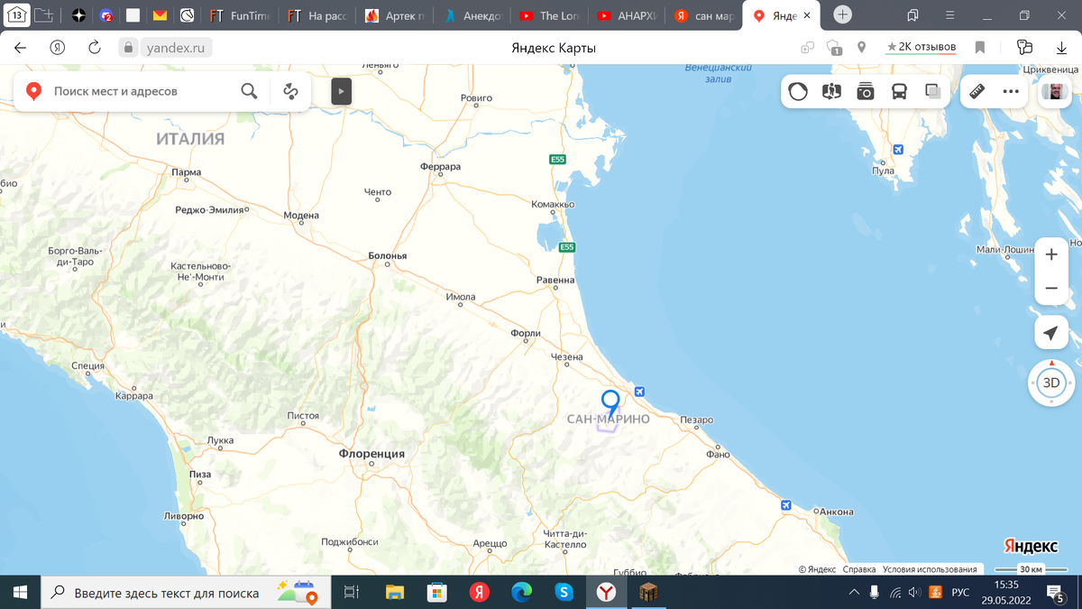
Task: Toggle the photos layer camera icon
Action: (x=866, y=91)
